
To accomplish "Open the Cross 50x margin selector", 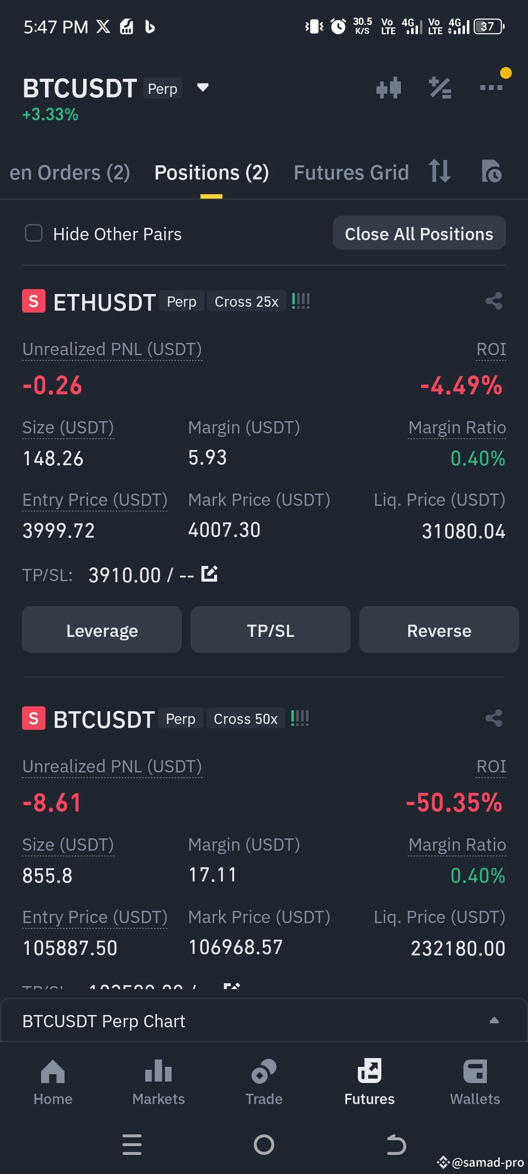I will (x=245, y=719).
